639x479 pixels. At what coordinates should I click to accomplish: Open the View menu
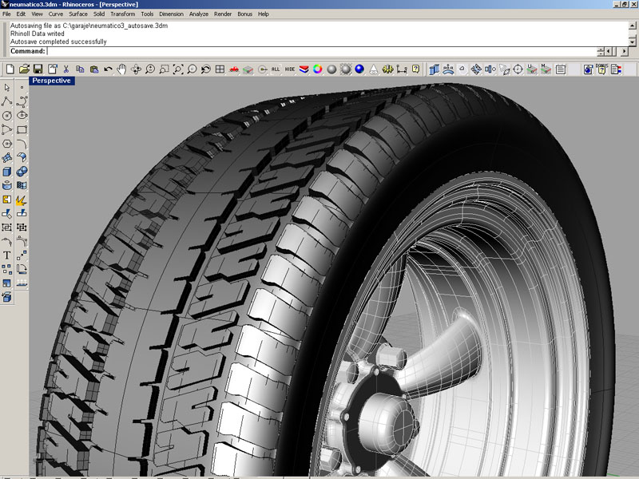click(x=37, y=14)
